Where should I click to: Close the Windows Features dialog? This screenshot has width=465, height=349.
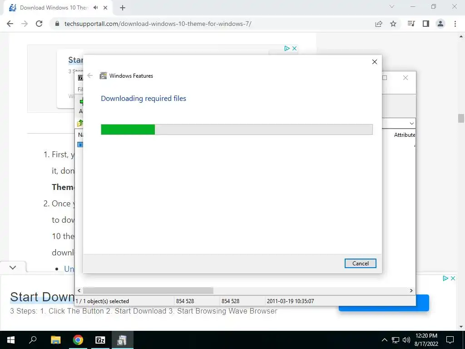pos(375,62)
